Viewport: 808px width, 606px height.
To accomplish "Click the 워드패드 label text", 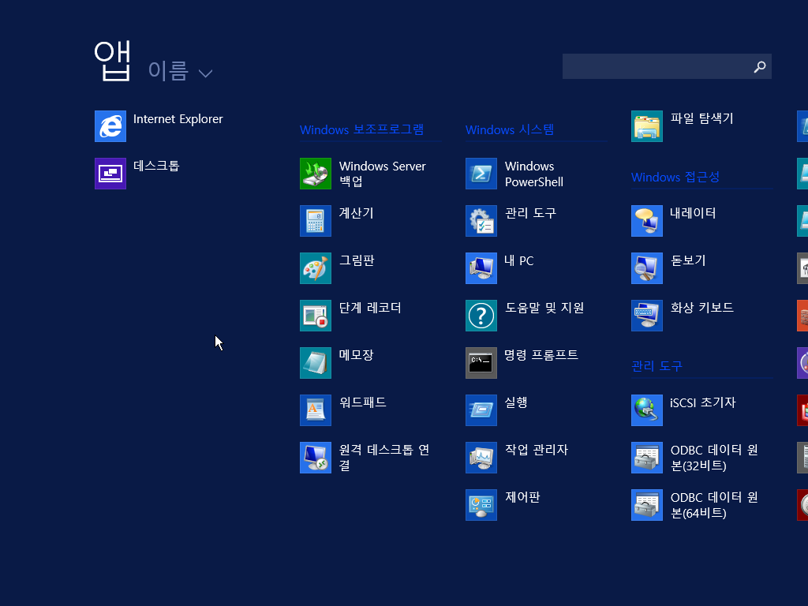I will click(x=362, y=402).
